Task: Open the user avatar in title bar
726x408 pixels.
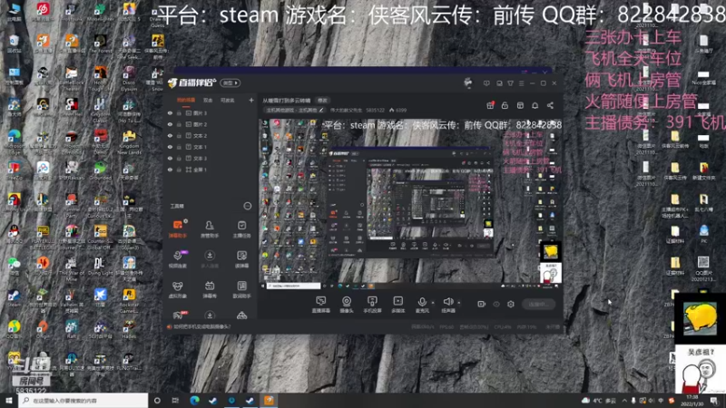Action: pyautogui.click(x=467, y=83)
